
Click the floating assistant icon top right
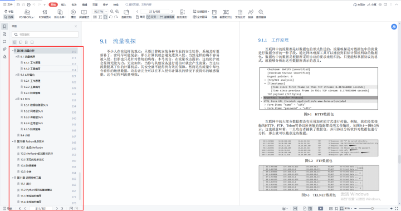pos(394,27)
